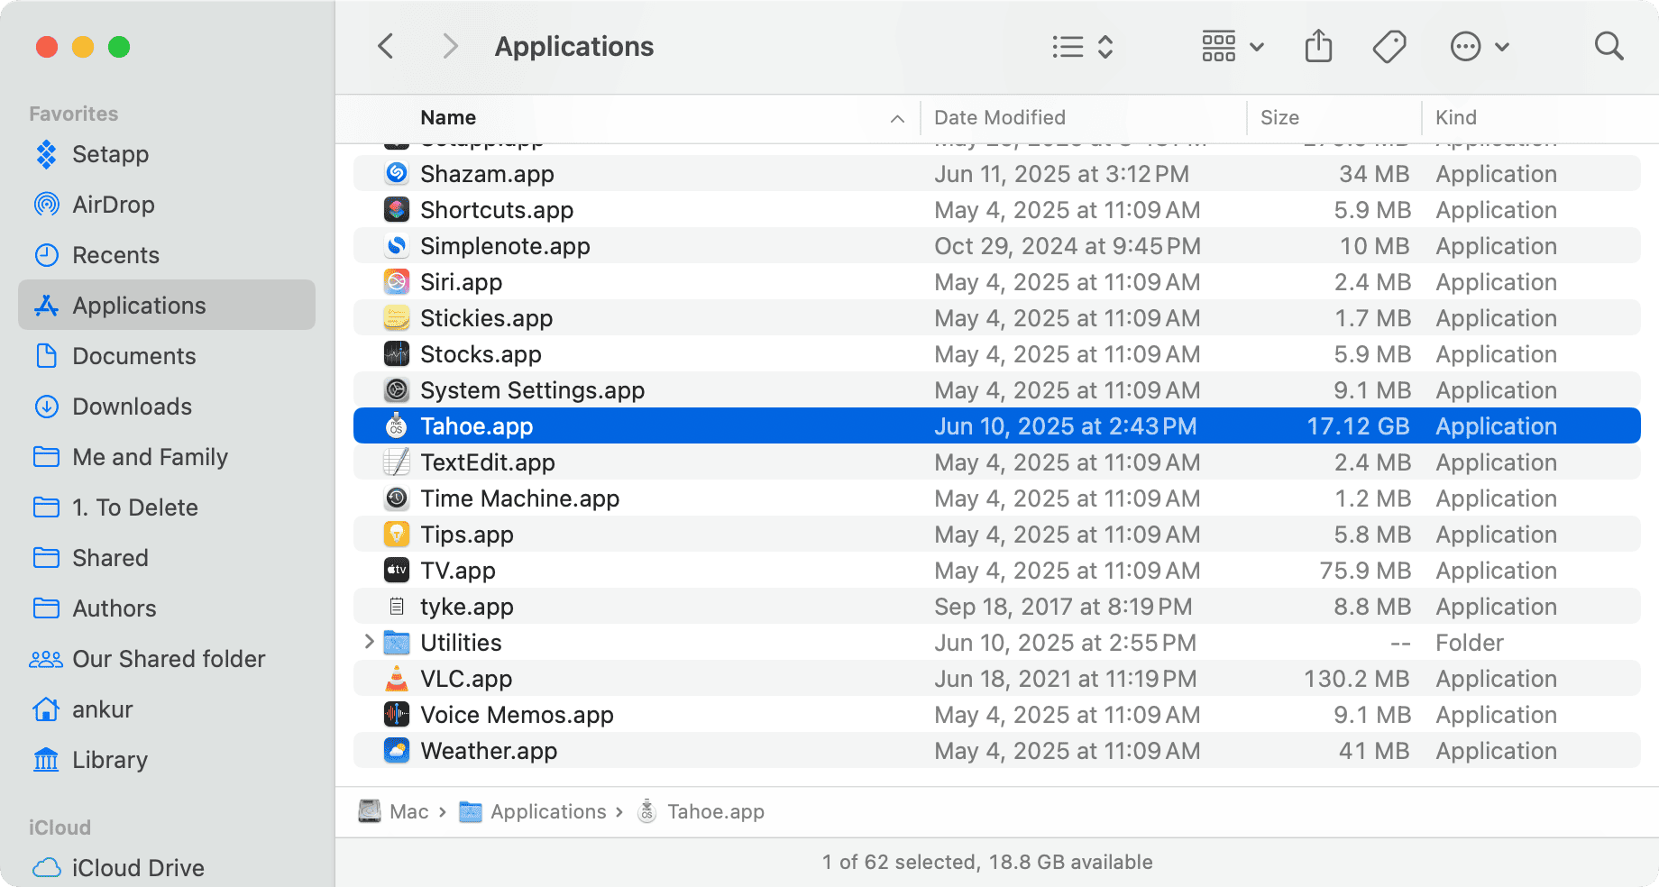Select the Shazam.app file name
The width and height of the screenshot is (1659, 887).
click(487, 174)
